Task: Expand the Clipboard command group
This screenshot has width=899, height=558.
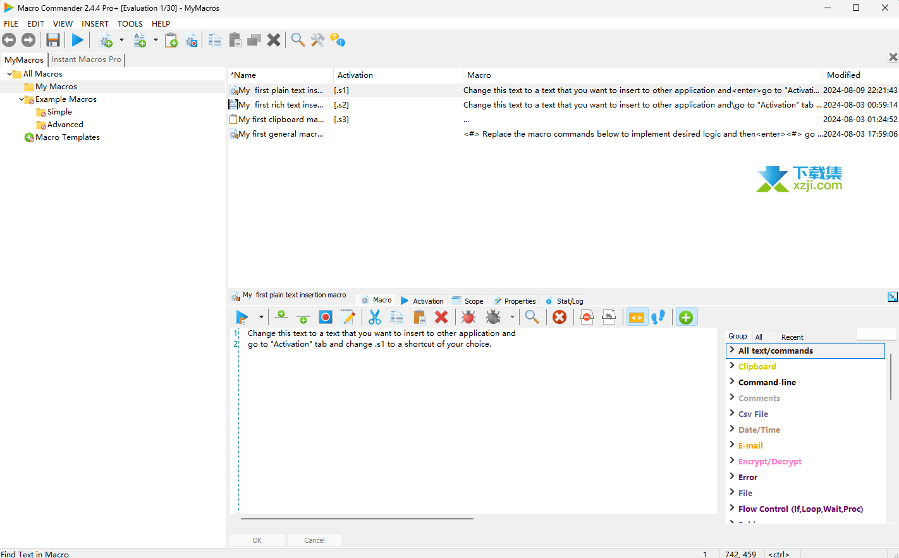Action: pos(732,366)
